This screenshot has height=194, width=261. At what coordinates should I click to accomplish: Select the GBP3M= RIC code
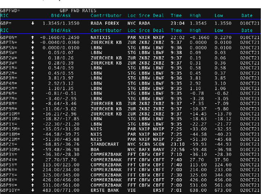coord(9,78)
